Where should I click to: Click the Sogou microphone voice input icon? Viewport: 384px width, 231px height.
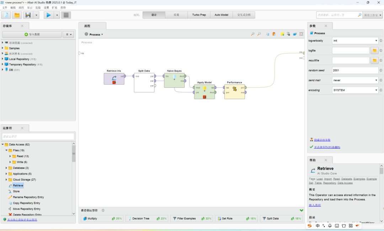(x=330, y=226)
